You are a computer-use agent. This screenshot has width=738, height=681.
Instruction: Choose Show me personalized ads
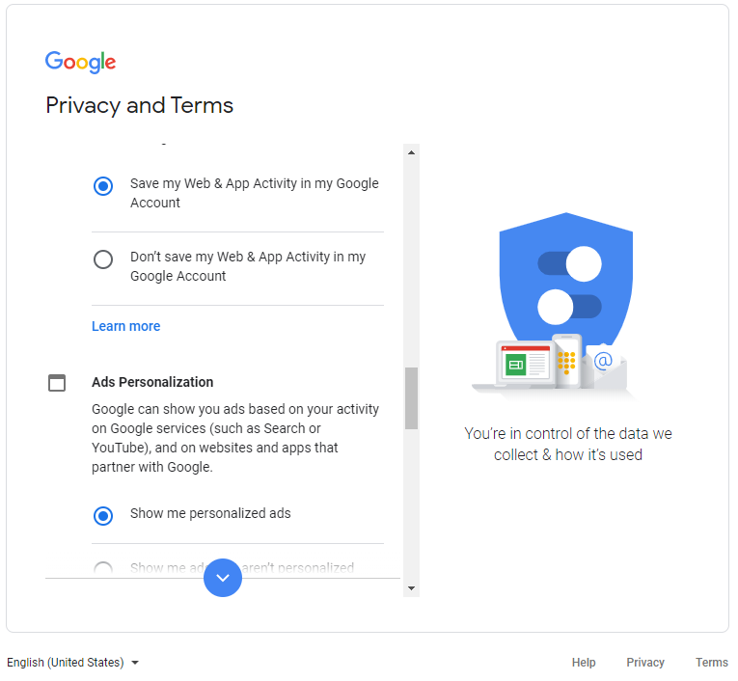102,516
